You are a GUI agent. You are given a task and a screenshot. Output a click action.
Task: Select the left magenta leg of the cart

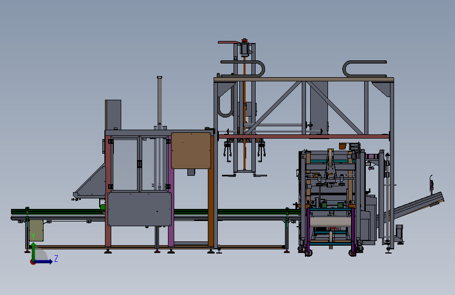308,231
